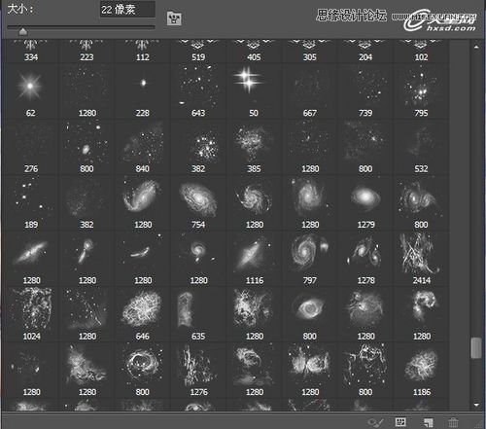This screenshot has width=486, height=429.
Task: Select the ornament brush labeled 519
Action: [x=198, y=52]
